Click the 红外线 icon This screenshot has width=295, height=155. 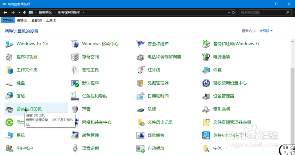pos(140,70)
